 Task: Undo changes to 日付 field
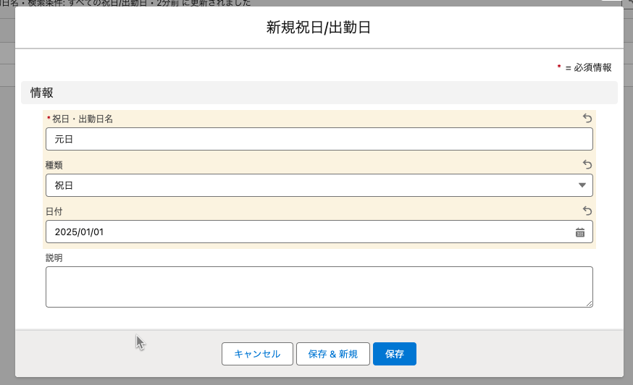587,211
